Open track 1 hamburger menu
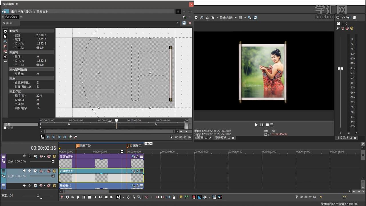 (3, 156)
